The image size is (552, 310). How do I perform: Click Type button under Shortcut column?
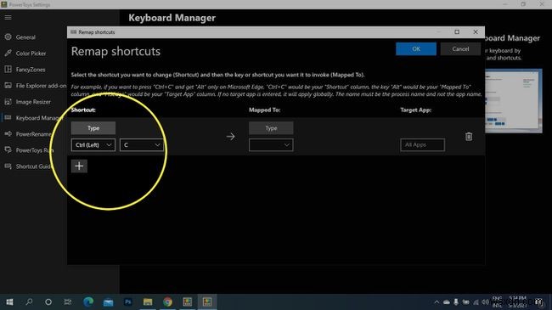tap(93, 128)
